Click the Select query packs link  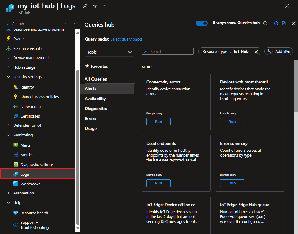pyautogui.click(x=126, y=39)
